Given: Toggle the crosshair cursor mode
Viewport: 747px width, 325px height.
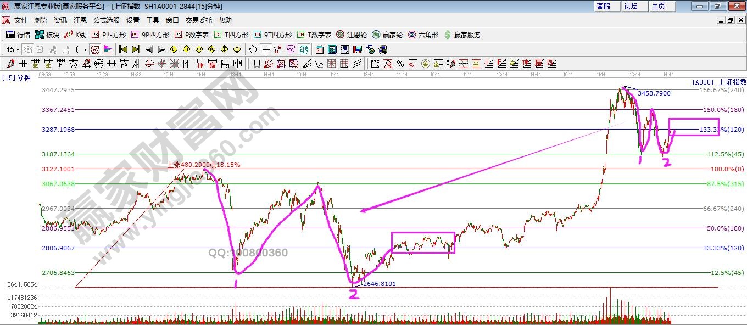Looking at the screenshot, I should [x=266, y=49].
